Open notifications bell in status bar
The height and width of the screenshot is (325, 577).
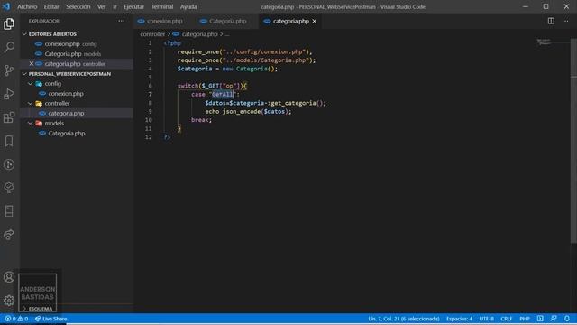click(x=567, y=319)
